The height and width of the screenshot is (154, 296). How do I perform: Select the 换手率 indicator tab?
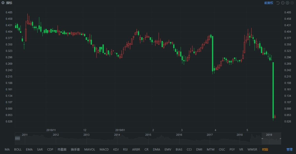coord(75,149)
